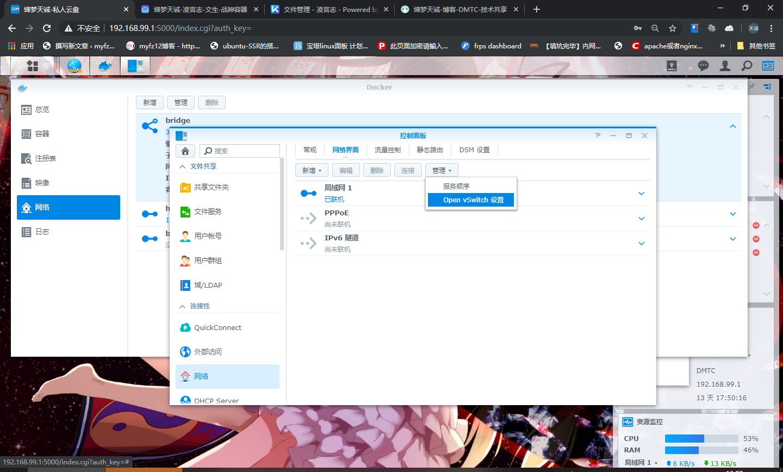Expand the 局域网 1 interface details
783x472 pixels.
(641, 194)
